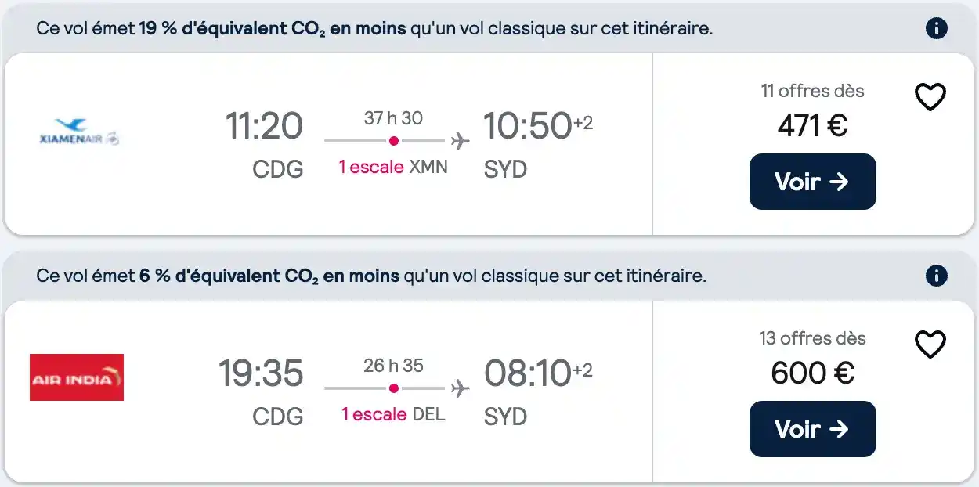Click the Air India airline logo
Screen dimensions: 979x487
pyautogui.click(x=77, y=377)
